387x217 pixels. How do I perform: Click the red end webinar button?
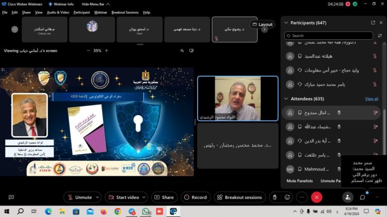[317, 197]
